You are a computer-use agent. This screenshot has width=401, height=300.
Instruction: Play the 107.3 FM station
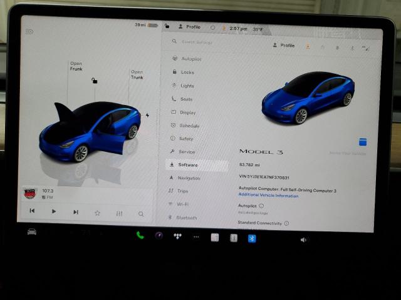[x=54, y=211]
